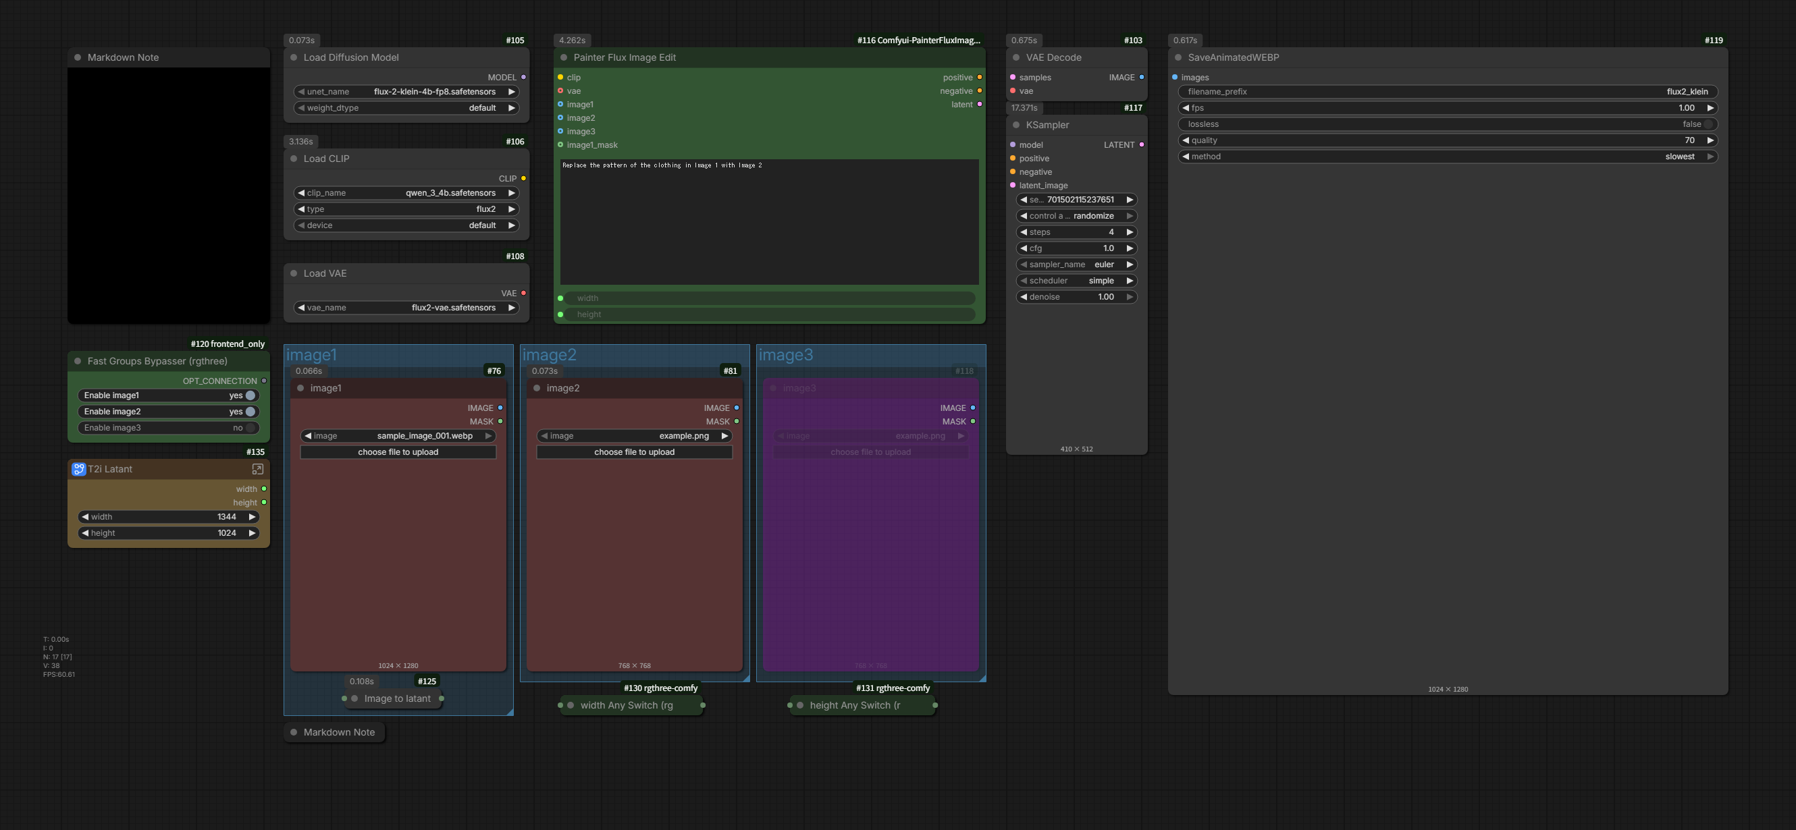
Task: Click the SaveAnimatedWEBP node collapse dot
Action: (x=1178, y=58)
